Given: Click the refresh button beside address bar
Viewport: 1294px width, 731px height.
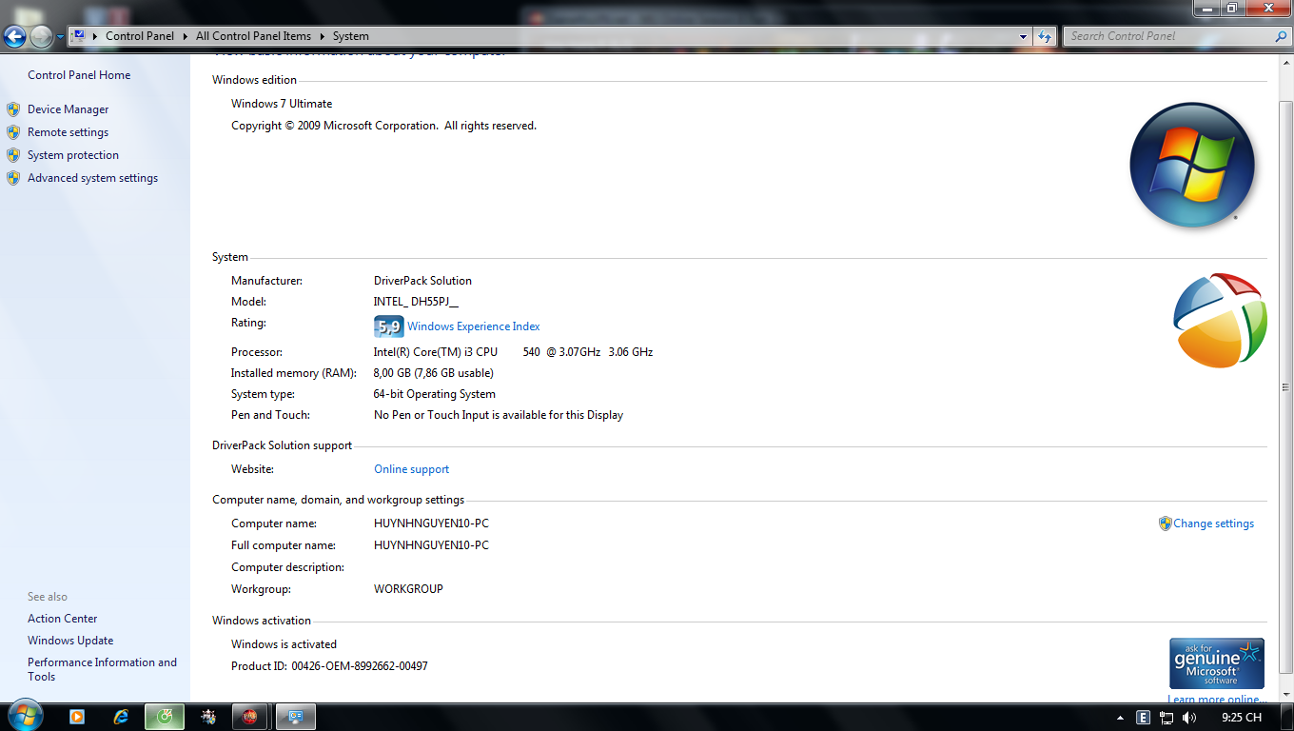Looking at the screenshot, I should tap(1045, 37).
